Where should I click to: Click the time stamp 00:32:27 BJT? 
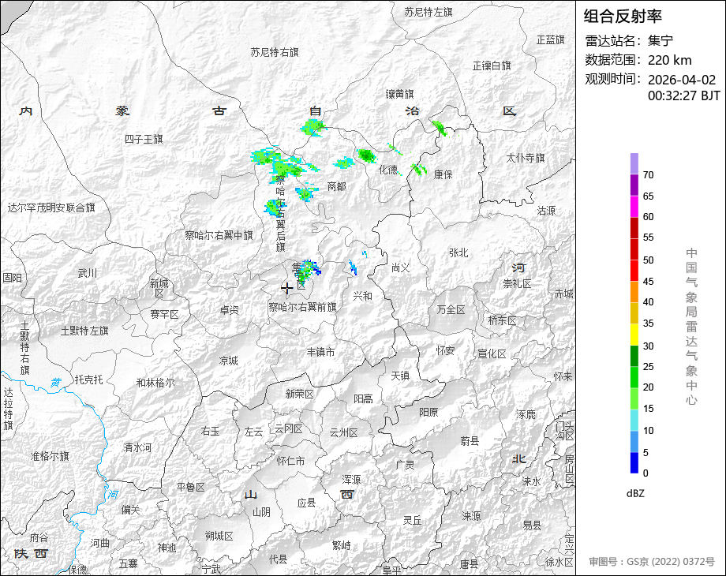[684, 95]
